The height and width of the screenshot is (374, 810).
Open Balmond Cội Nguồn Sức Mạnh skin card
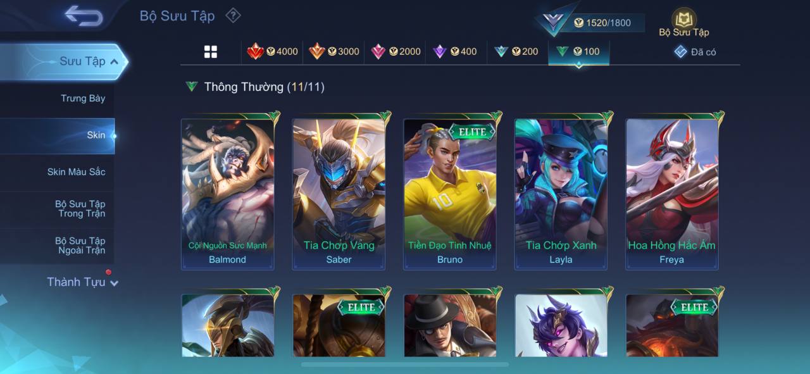pos(227,192)
